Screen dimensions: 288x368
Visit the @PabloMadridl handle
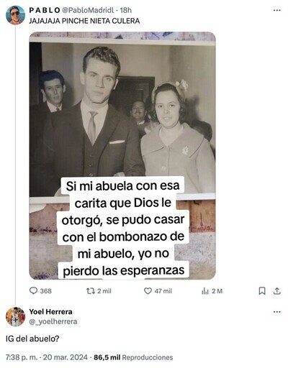[88, 10]
